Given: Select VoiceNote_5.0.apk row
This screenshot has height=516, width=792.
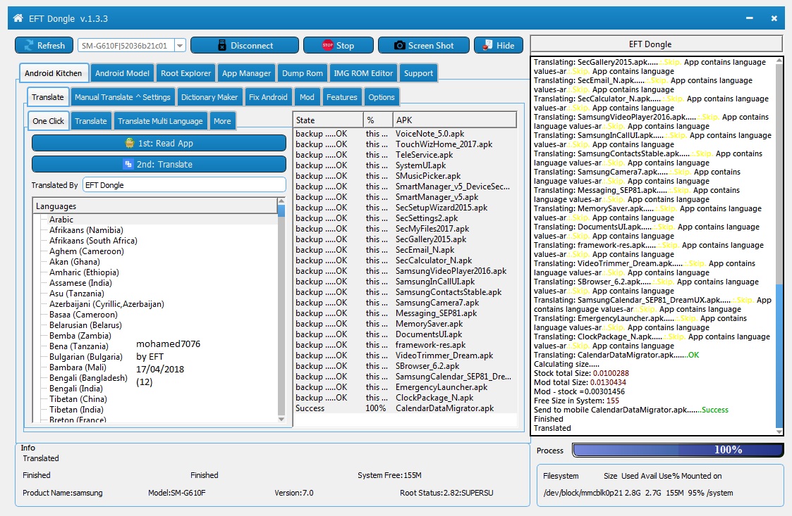Looking at the screenshot, I should tap(405, 134).
